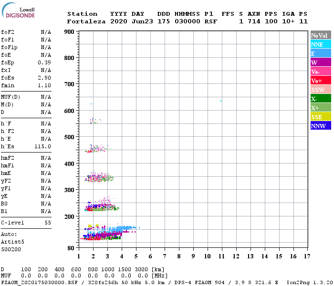Click the foF2 parameter label

point(8,32)
